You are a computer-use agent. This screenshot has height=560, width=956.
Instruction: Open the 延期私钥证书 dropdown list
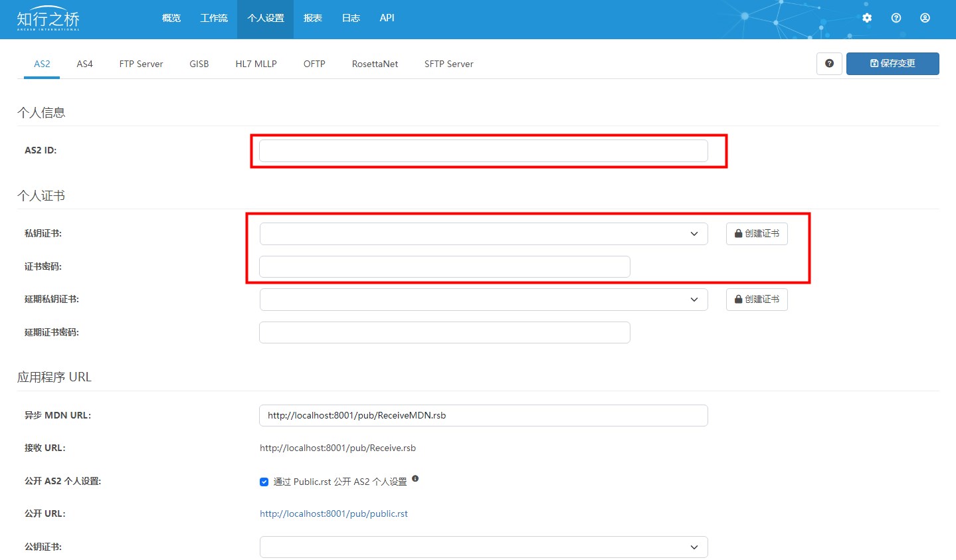pos(483,300)
